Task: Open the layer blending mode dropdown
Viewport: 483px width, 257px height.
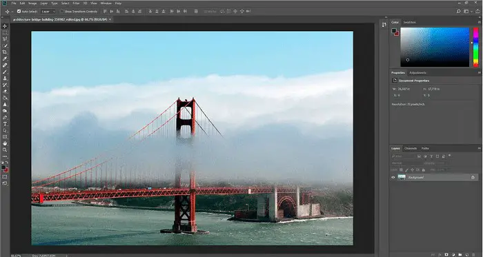Action: click(406, 163)
